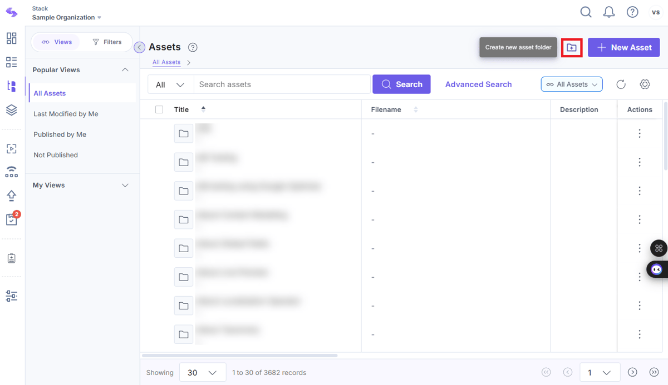Image resolution: width=668 pixels, height=385 pixels.
Task: Select the Assets icon in left sidebar
Action: coord(12,86)
